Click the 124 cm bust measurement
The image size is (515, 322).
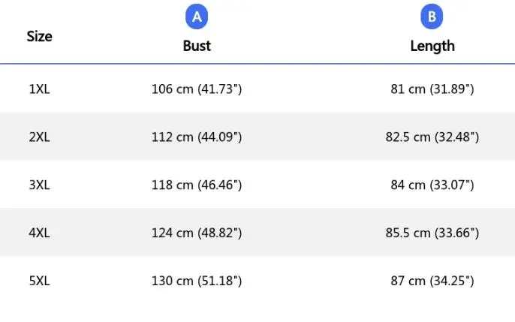197,233
